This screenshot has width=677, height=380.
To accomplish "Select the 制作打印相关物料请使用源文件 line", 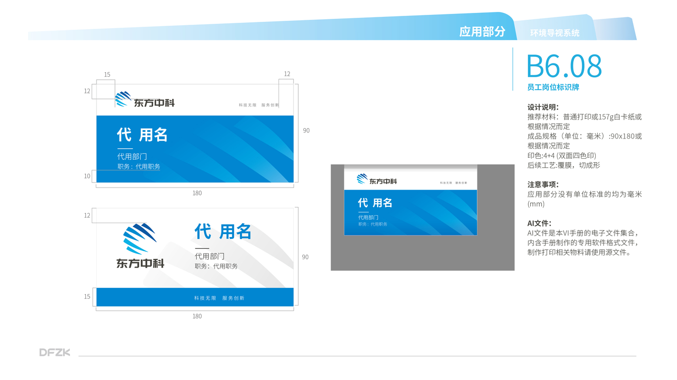I will tap(579, 252).
